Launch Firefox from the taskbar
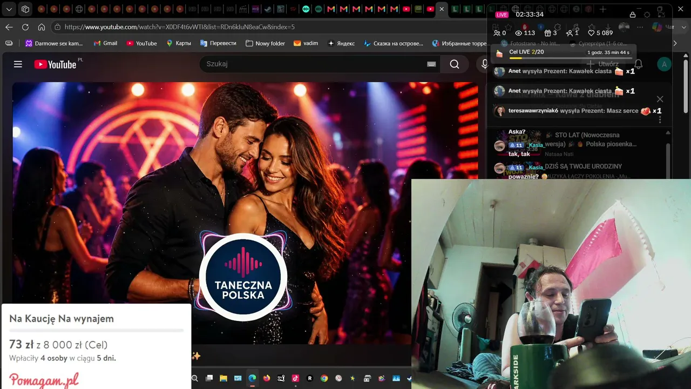The width and height of the screenshot is (691, 389). (267, 378)
